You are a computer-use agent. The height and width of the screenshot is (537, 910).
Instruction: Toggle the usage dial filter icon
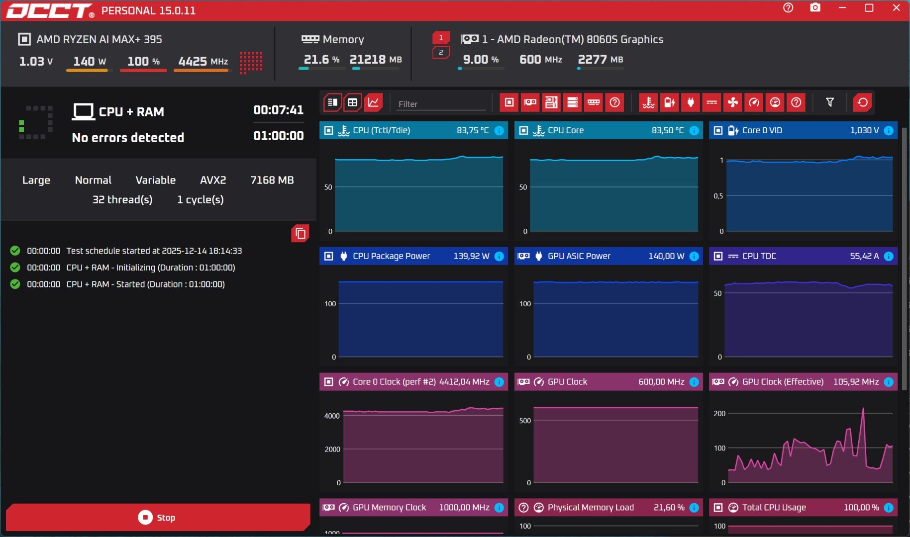point(775,102)
